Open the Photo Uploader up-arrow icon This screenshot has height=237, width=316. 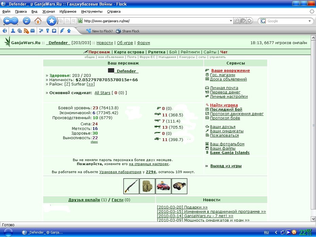coord(69,31)
